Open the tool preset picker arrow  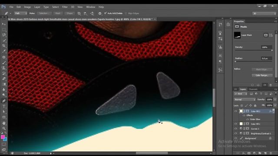[10, 13]
